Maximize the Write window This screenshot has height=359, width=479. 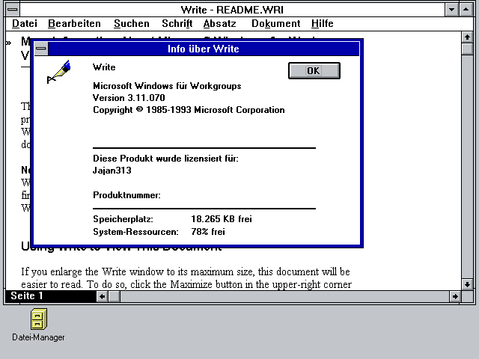[x=466, y=10]
